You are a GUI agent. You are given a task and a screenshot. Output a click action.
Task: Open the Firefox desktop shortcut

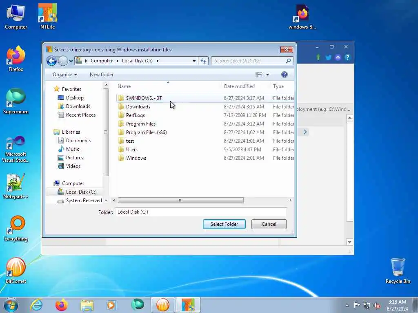click(x=16, y=59)
